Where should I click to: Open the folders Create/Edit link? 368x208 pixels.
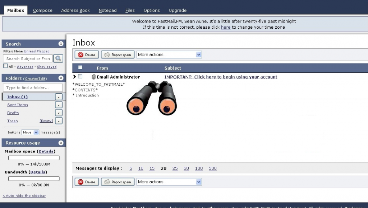pos(35,79)
